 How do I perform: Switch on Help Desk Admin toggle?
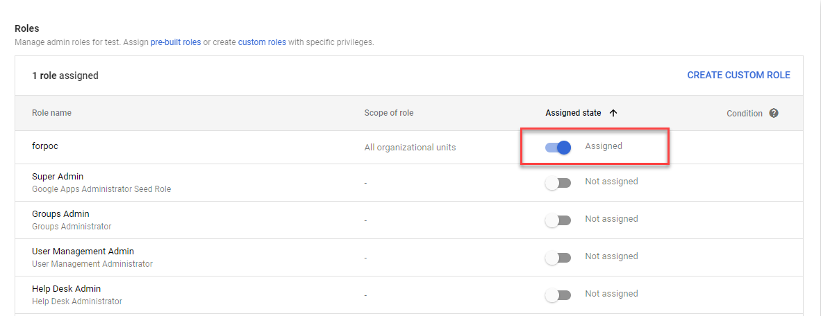pos(558,295)
